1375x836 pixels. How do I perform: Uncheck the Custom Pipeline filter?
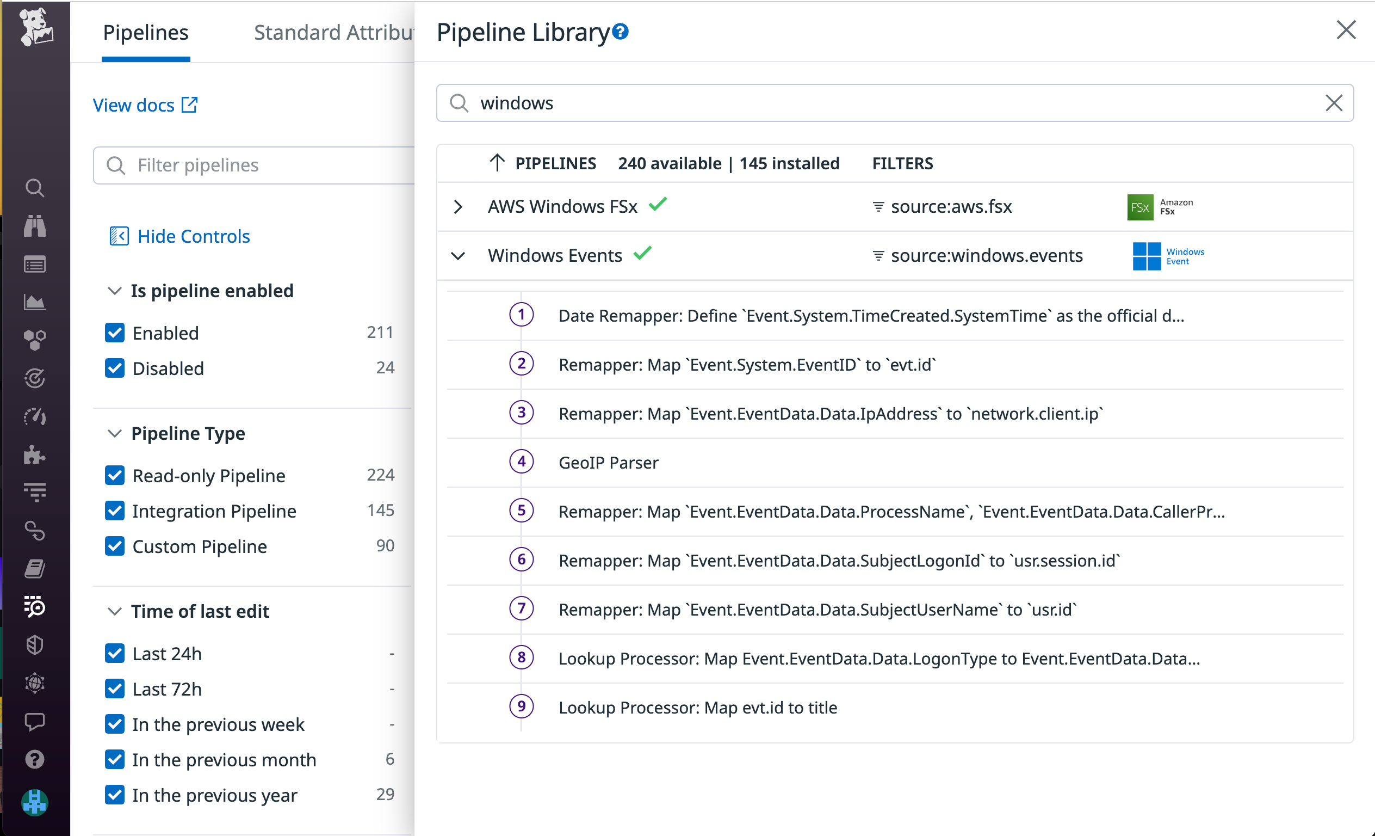[114, 546]
